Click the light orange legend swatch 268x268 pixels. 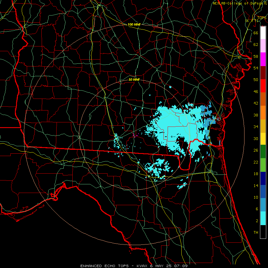coord(263,113)
